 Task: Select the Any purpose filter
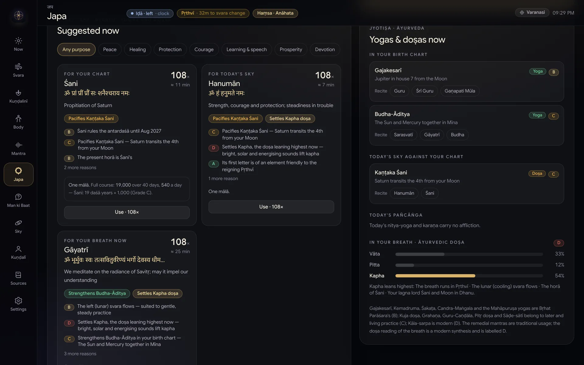click(x=76, y=50)
